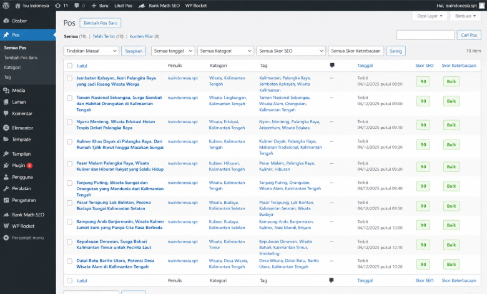487x294 pixels.
Task: Click the Saring filter button
Action: (396, 51)
